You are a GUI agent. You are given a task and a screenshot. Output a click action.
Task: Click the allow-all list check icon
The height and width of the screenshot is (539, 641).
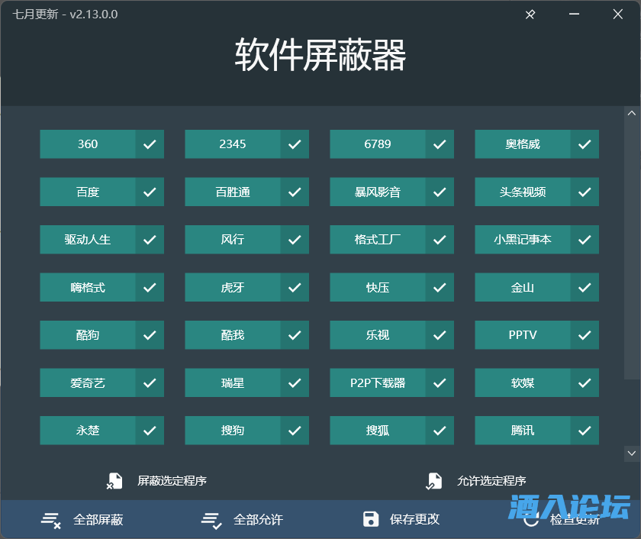click(211, 520)
